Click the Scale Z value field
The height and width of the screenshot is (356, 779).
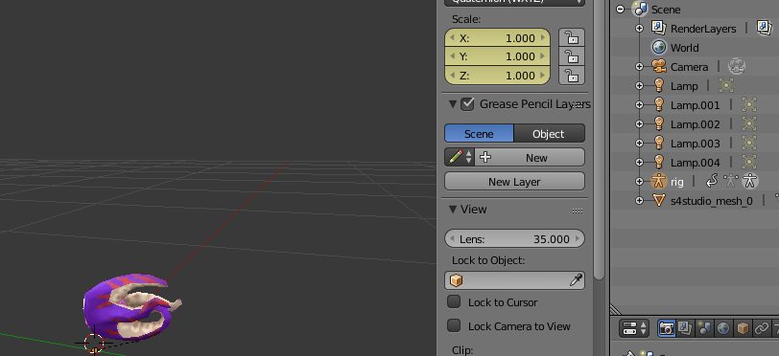(497, 76)
